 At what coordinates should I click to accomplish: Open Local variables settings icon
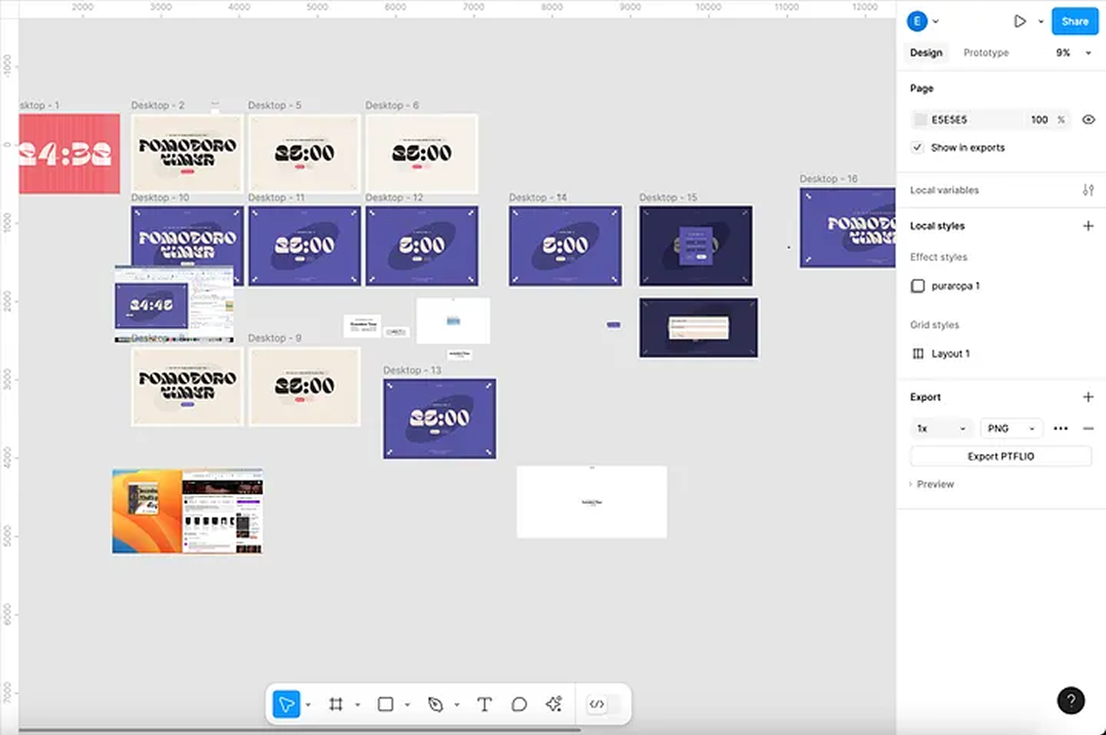point(1090,190)
